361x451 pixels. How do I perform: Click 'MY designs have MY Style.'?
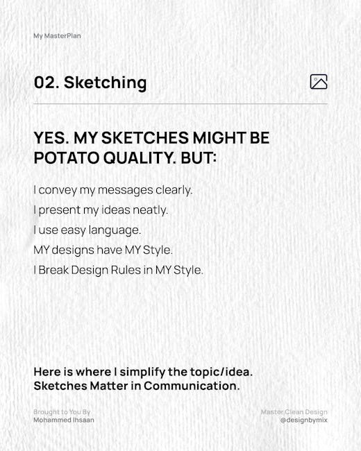pyautogui.click(x=103, y=250)
